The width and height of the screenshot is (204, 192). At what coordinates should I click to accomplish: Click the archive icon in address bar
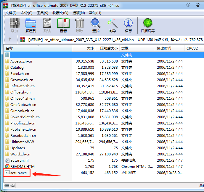(23, 40)
